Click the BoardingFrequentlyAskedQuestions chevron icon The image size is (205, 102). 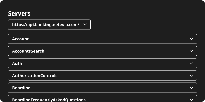191,99
